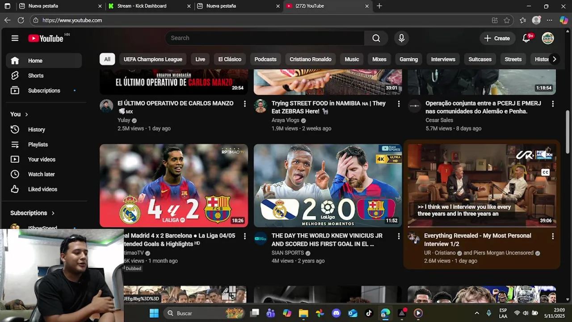Click the YouTube search input field
The image size is (572, 322).
265,38
